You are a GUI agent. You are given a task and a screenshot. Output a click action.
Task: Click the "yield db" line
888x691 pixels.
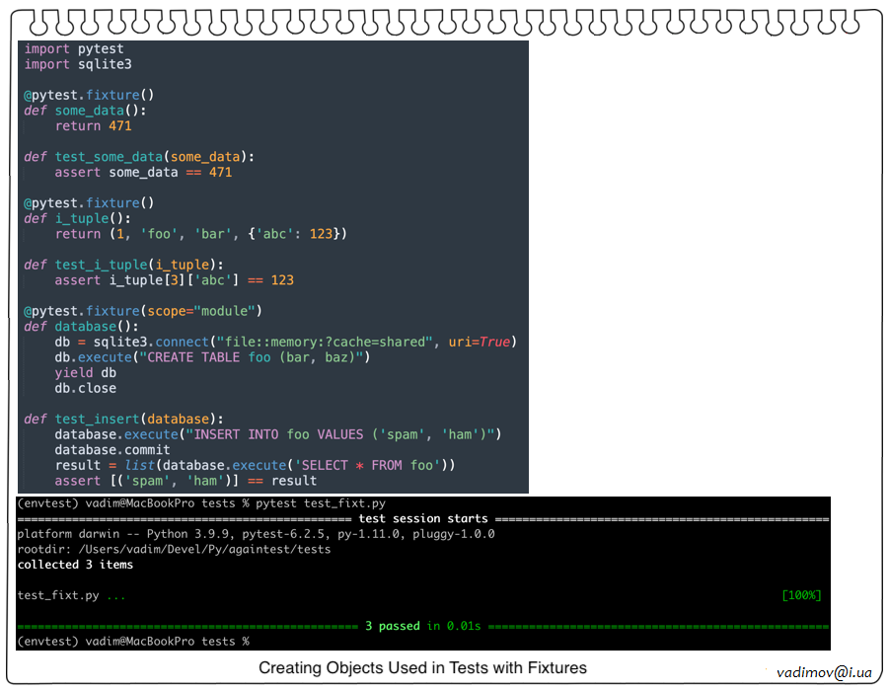click(x=85, y=372)
